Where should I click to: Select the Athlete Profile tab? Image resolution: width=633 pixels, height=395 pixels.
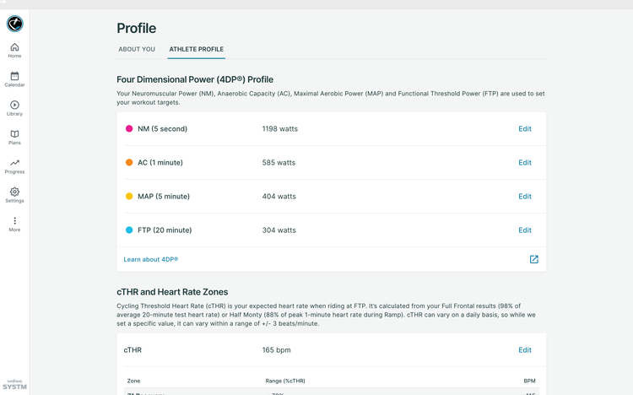pyautogui.click(x=196, y=49)
